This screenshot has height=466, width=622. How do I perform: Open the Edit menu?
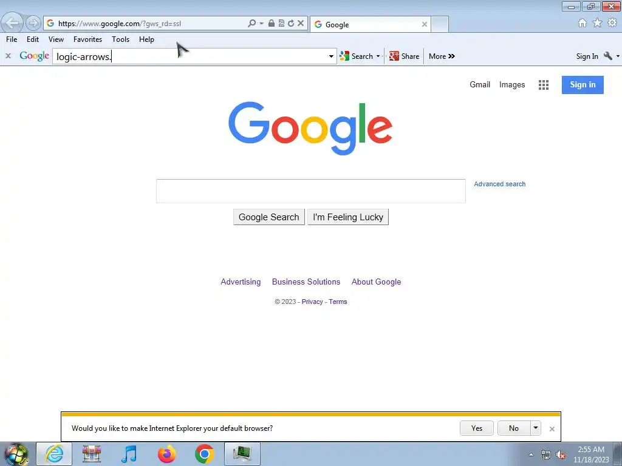coord(33,39)
